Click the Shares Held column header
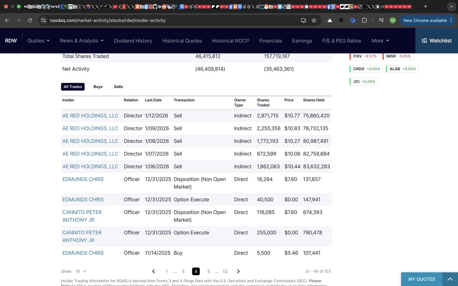Viewport: 458px width, 286px height. pyautogui.click(x=314, y=100)
